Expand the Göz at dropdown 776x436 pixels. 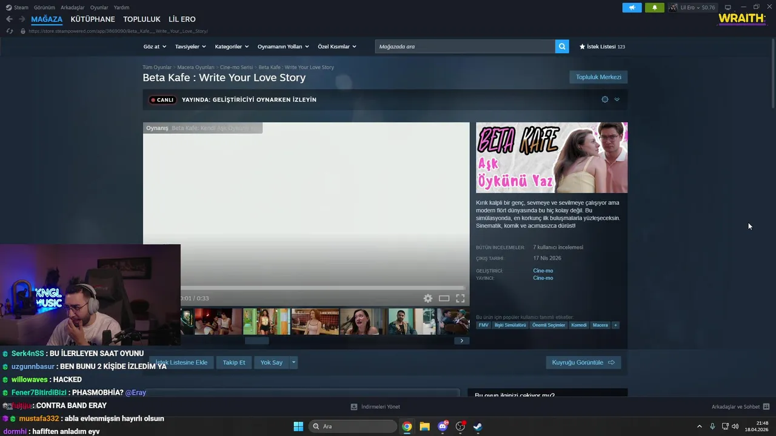pyautogui.click(x=155, y=47)
